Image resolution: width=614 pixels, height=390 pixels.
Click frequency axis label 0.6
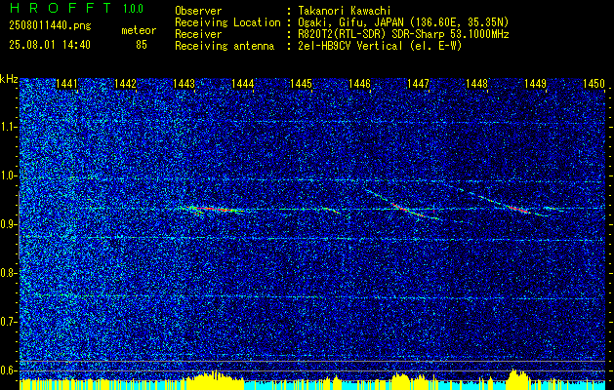click(8, 370)
